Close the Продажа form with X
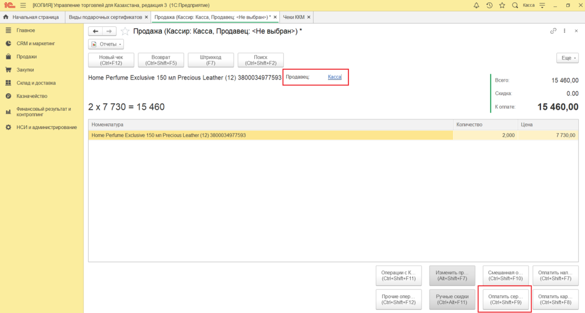 pos(576,31)
